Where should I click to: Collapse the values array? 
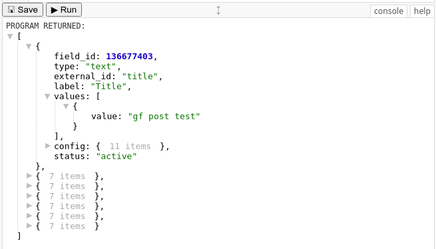pos(47,97)
